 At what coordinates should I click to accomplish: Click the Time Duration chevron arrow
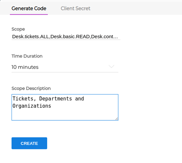[x=111, y=66]
